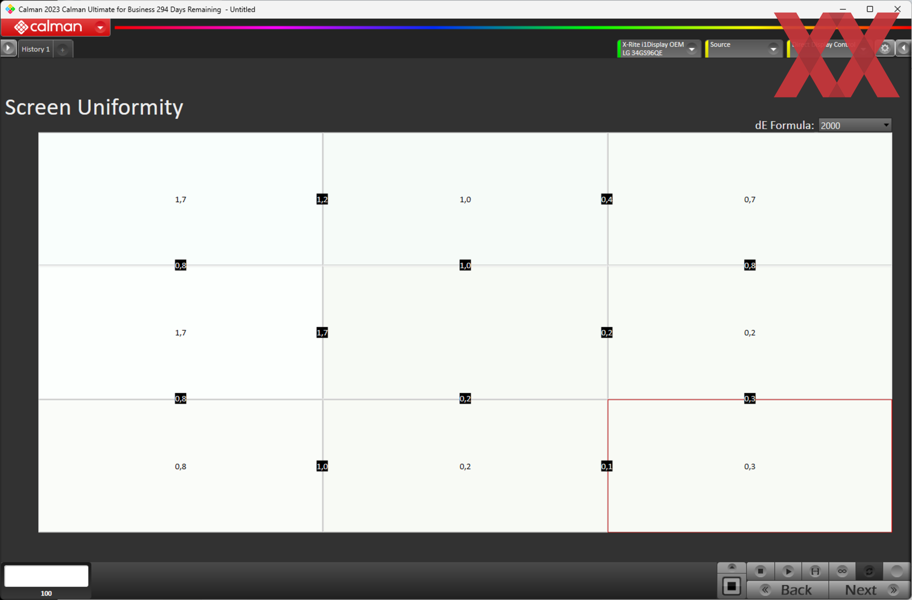Add a new history tab with plus
The width and height of the screenshot is (912, 600).
coord(62,49)
